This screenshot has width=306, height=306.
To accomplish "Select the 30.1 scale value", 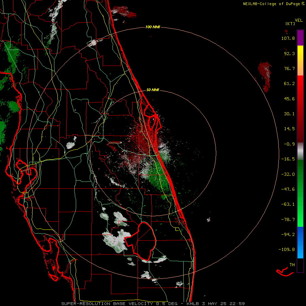I will coord(289,114).
